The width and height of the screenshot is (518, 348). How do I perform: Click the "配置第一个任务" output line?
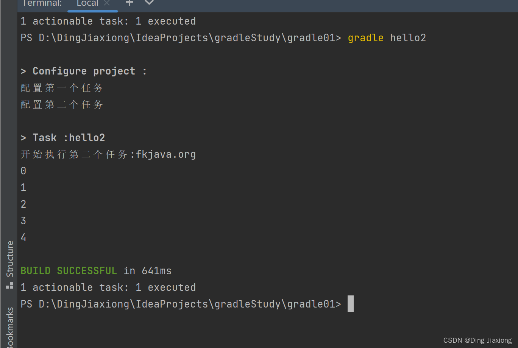62,88
